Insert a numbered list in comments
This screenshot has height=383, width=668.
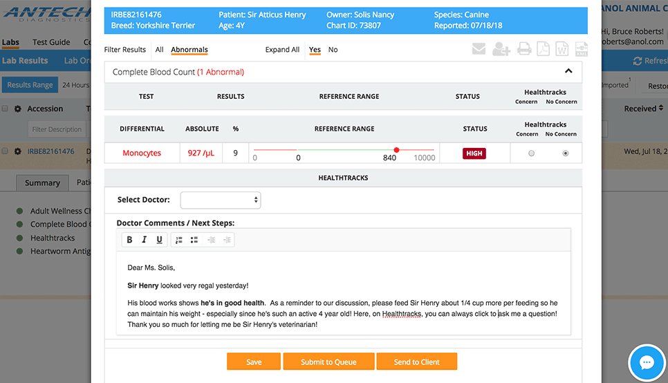click(x=178, y=240)
